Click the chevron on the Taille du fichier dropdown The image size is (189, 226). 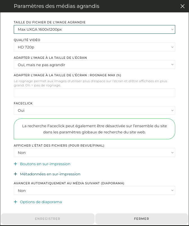click(172, 29)
